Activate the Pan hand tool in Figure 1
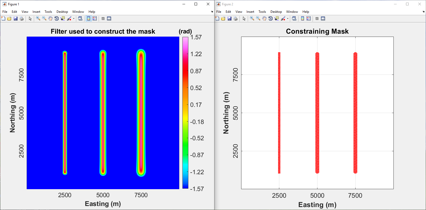The image size is (426, 210). point(50,18)
